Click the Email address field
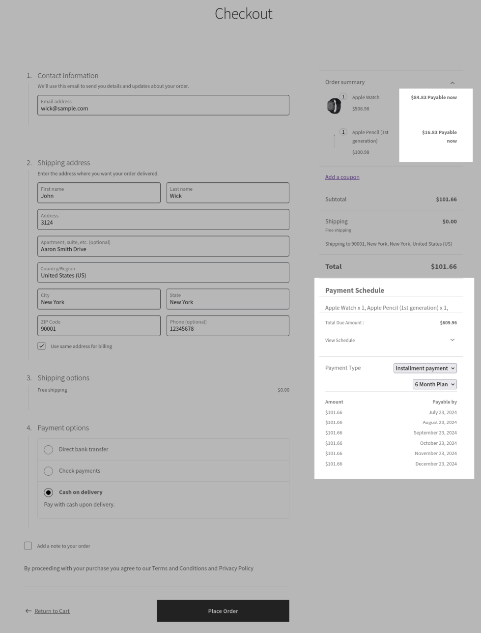Image resolution: width=481 pixels, height=633 pixels. point(163,105)
